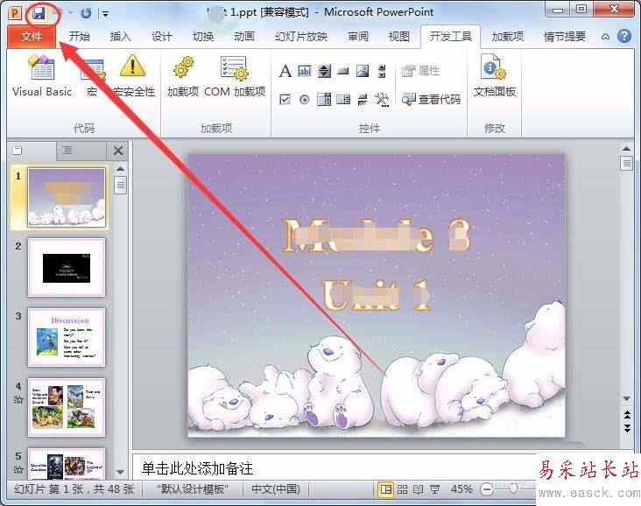The width and height of the screenshot is (641, 506).
Task: Click 查看代码 view code button
Action: (x=431, y=99)
